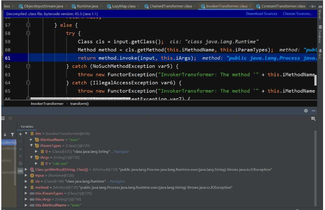The width and height of the screenshot is (325, 210).
Task: Toggle show watches glasses icon
Action: point(20,171)
